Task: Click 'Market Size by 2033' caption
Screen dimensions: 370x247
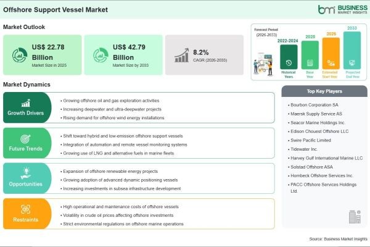Action: [131, 65]
